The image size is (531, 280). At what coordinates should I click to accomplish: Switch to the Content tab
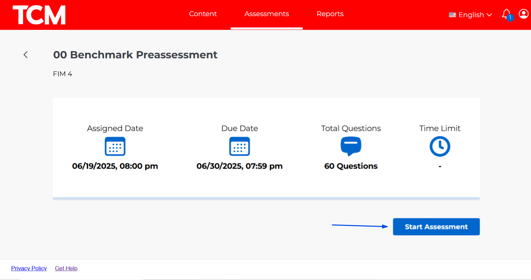click(203, 14)
